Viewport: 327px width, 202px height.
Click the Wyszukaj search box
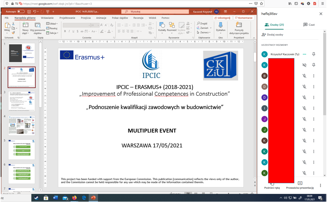pyautogui.click(x=155, y=11)
